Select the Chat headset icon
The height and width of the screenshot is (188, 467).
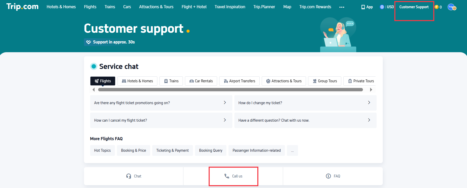pos(129,176)
